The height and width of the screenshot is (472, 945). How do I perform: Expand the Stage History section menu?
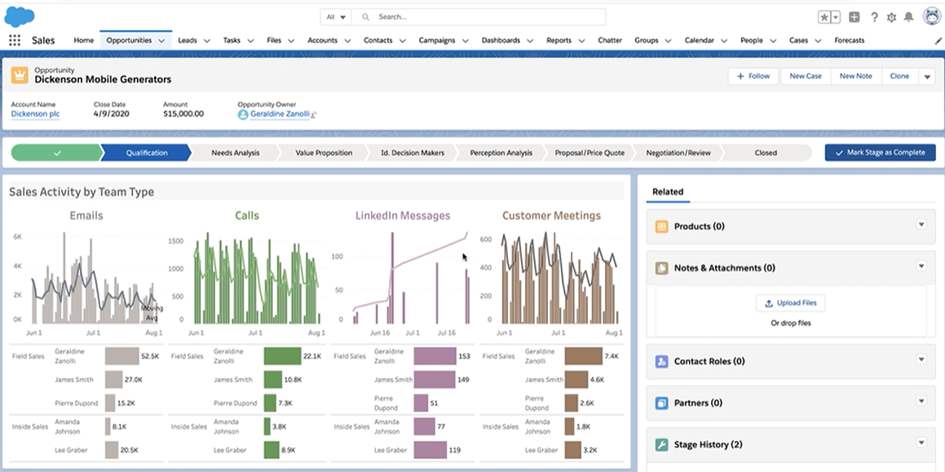(x=921, y=443)
